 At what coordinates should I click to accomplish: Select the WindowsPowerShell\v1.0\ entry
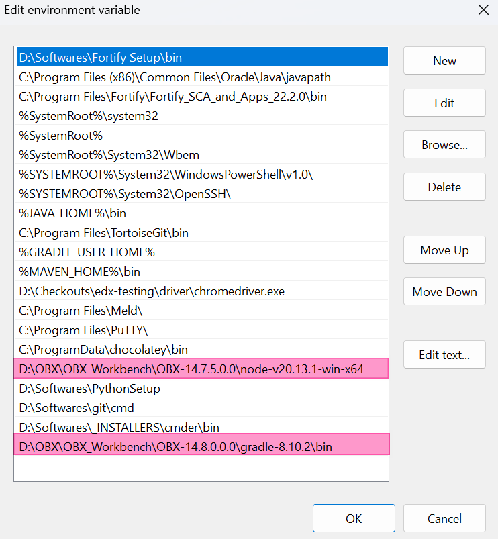(x=203, y=175)
